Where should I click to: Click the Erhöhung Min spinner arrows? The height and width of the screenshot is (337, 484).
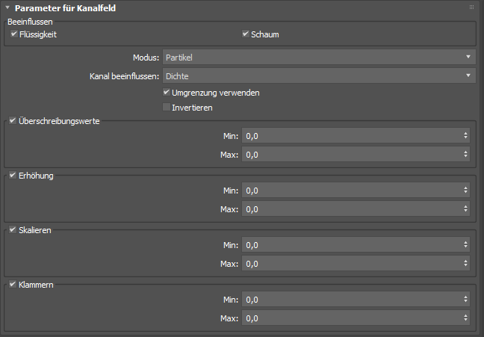(x=465, y=191)
